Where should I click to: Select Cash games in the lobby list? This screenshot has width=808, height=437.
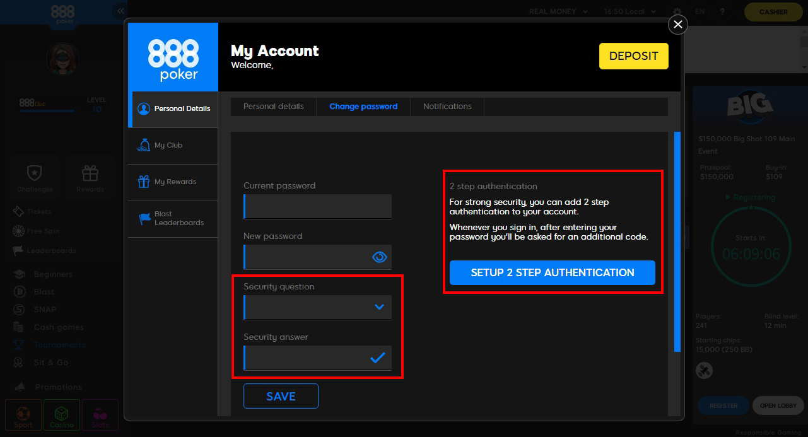point(49,327)
